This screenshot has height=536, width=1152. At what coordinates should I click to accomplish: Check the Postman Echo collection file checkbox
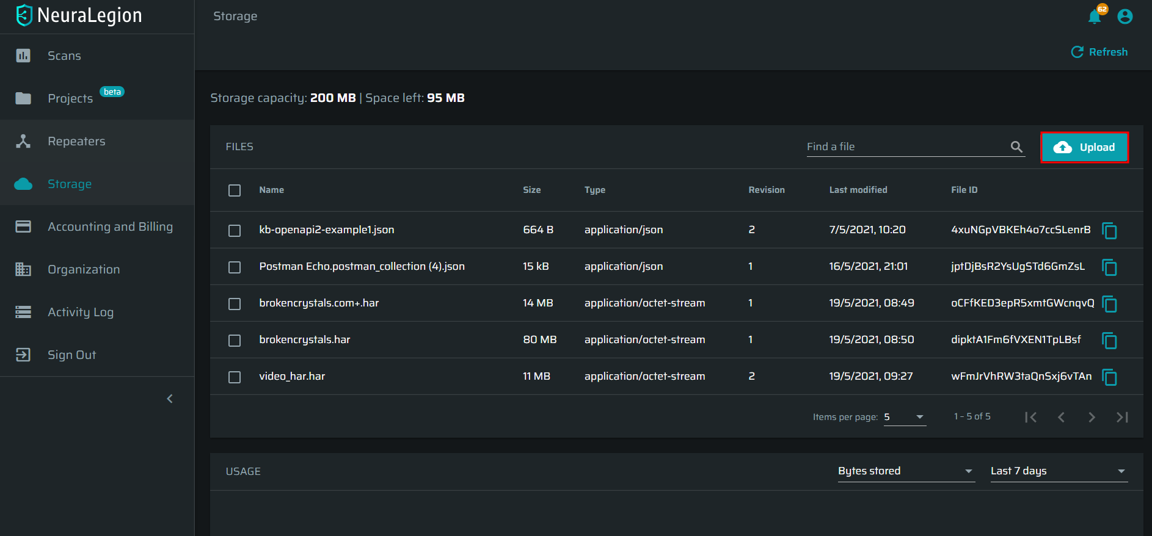point(235,267)
